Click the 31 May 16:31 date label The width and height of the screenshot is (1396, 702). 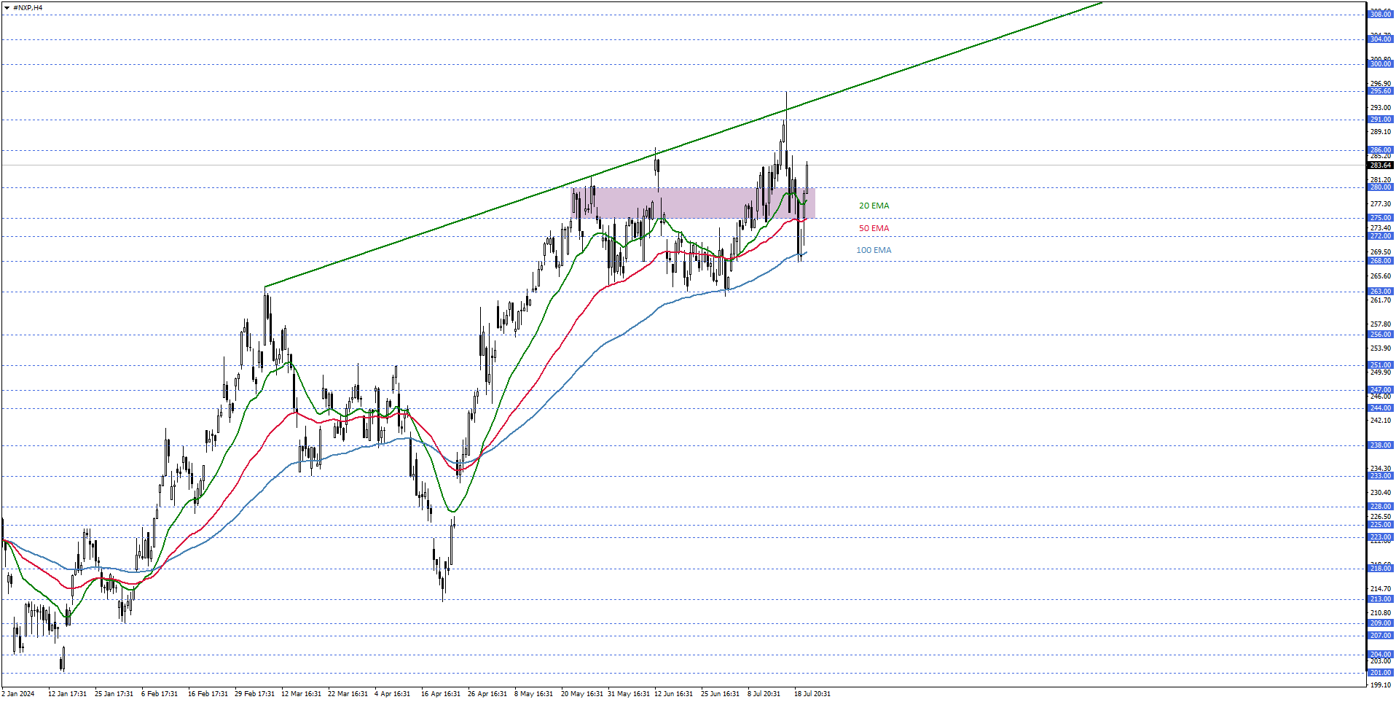(629, 694)
